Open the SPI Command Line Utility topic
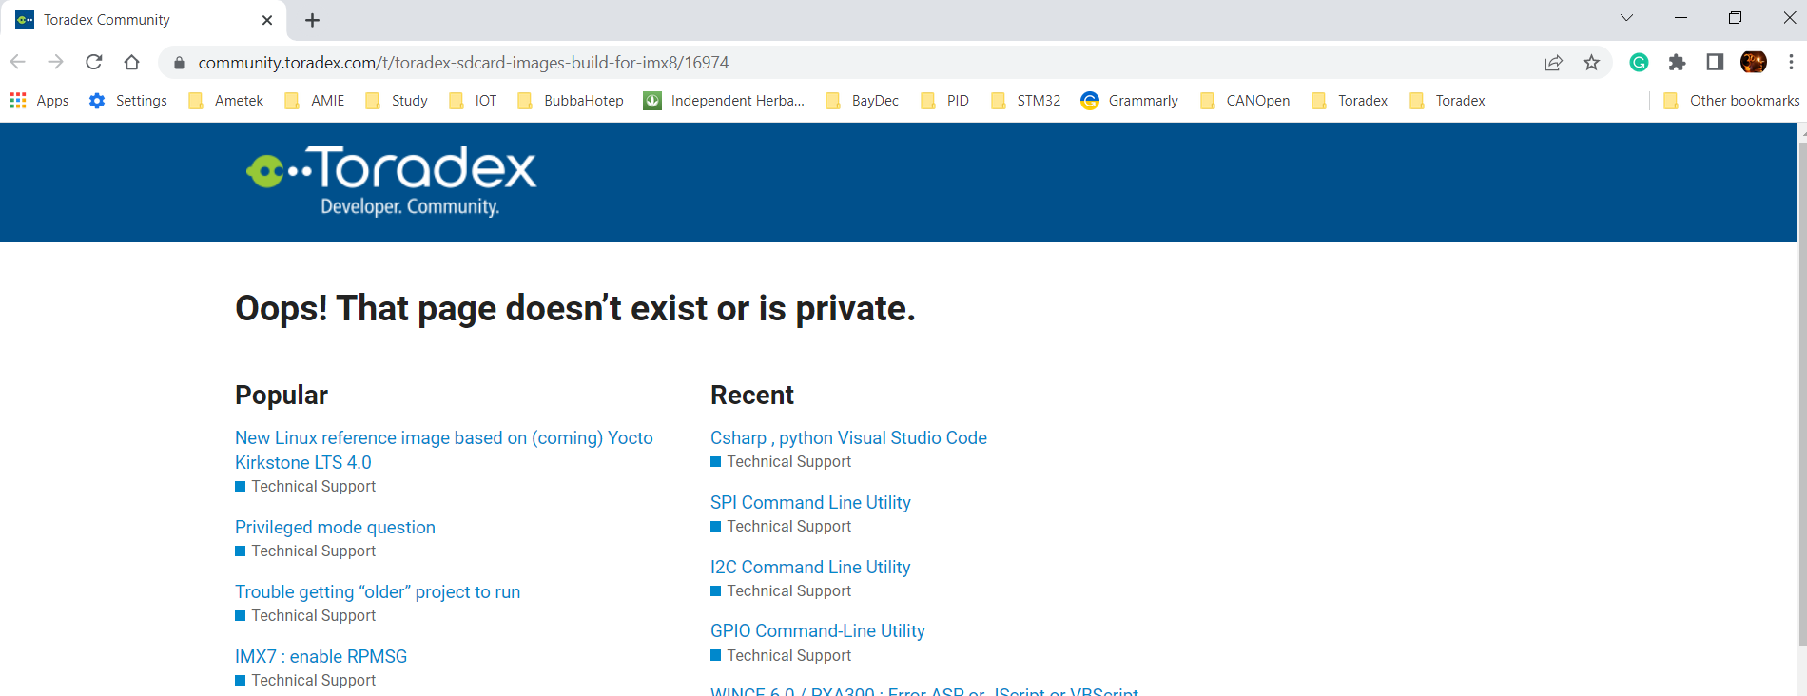Viewport: 1807px width, 696px height. (810, 502)
